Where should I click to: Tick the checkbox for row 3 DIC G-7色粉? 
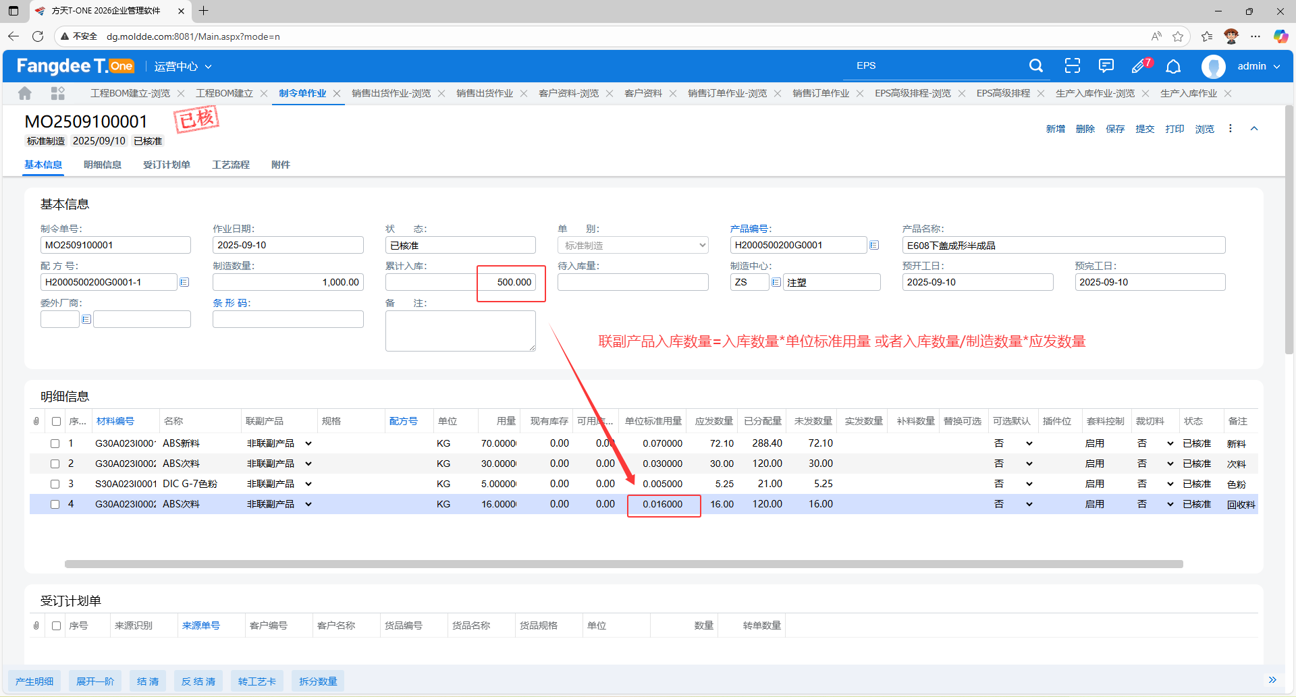pos(55,484)
